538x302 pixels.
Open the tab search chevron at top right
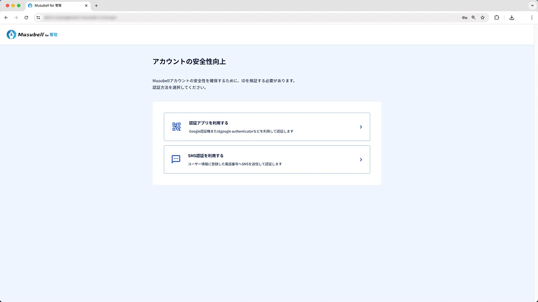[532, 5]
